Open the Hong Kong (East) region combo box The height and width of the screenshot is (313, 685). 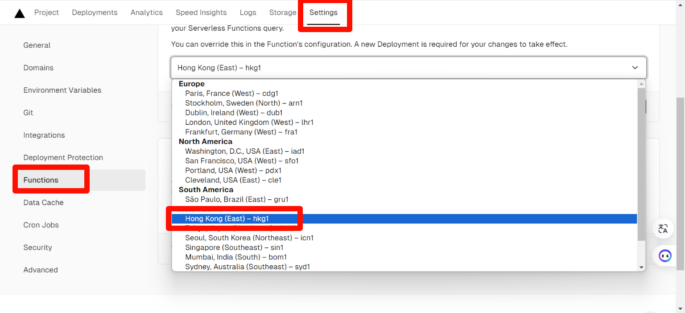[409, 68]
